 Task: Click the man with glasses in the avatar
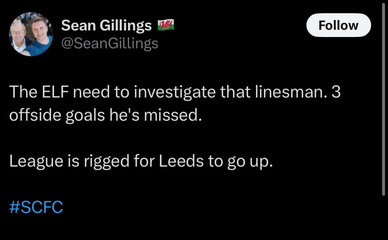coord(20,36)
